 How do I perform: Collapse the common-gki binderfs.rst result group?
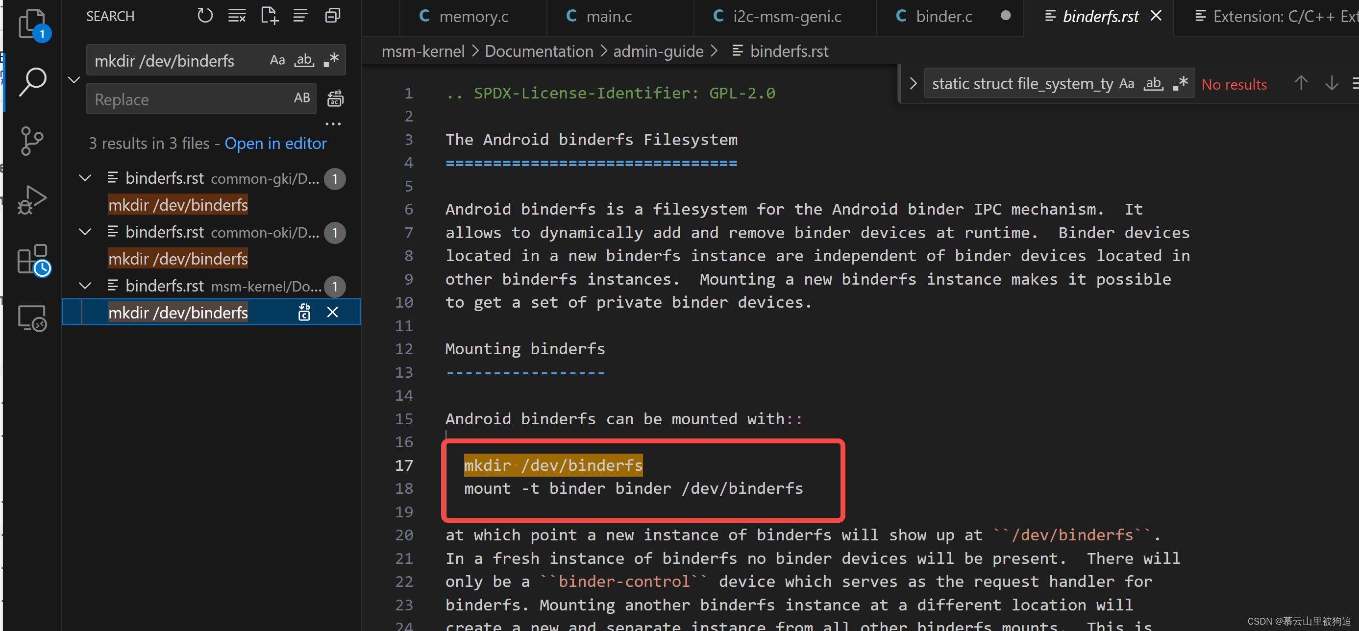click(85, 178)
